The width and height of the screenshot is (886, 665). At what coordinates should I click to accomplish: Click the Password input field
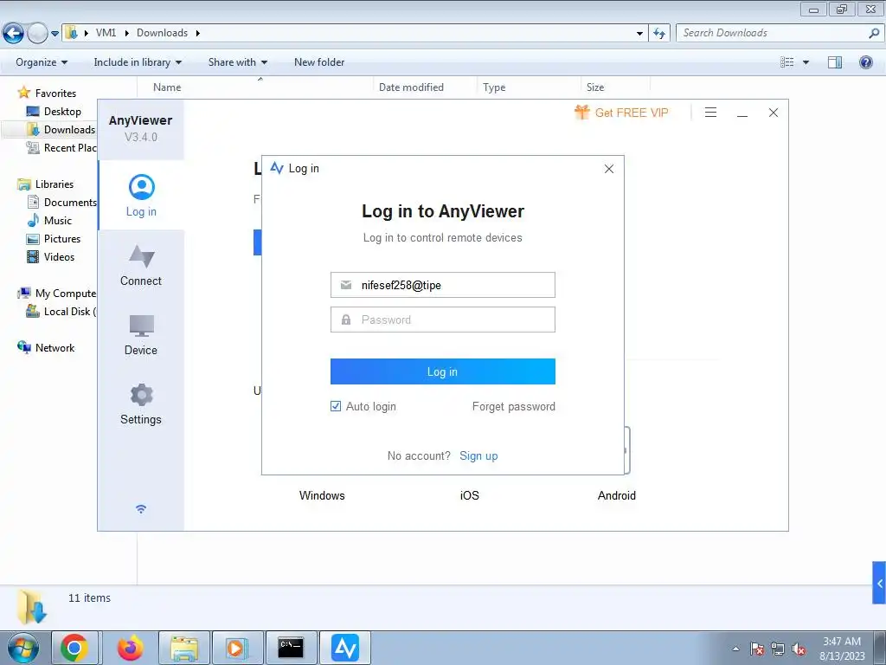tap(442, 320)
